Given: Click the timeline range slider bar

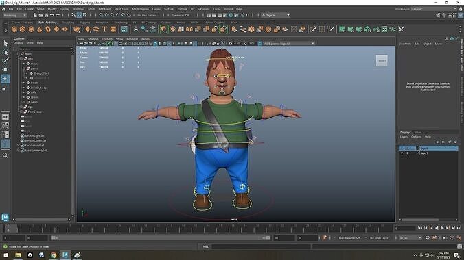Looking at the screenshot, I should pos(160,238).
